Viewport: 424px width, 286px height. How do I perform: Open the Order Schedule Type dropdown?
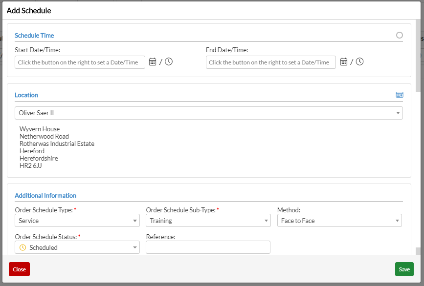(x=77, y=221)
